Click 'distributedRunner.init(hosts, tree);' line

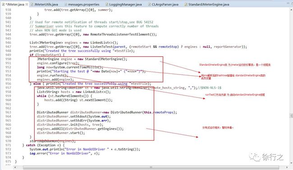pos(70,125)
